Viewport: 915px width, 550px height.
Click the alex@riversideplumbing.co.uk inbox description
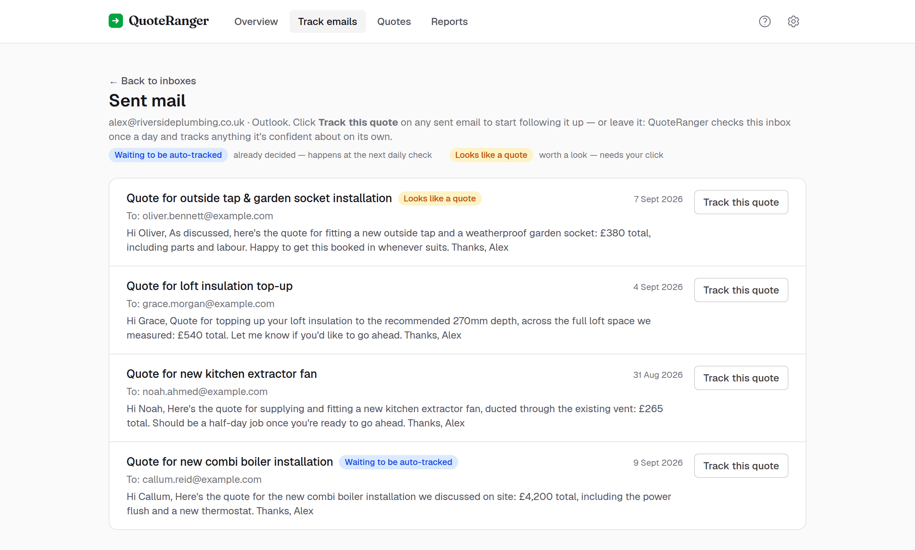coord(450,129)
